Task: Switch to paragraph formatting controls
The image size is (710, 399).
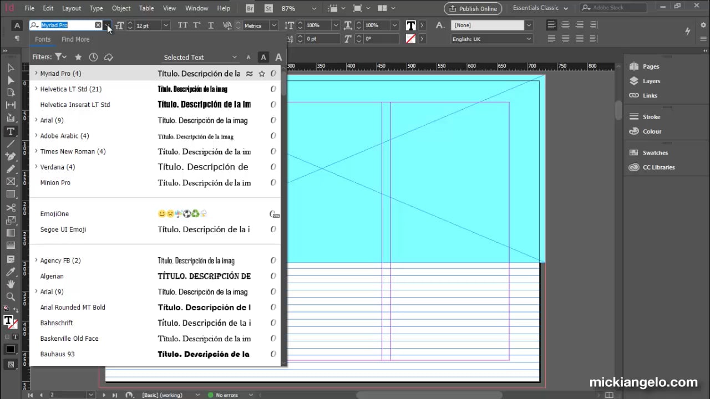Action: (x=17, y=39)
